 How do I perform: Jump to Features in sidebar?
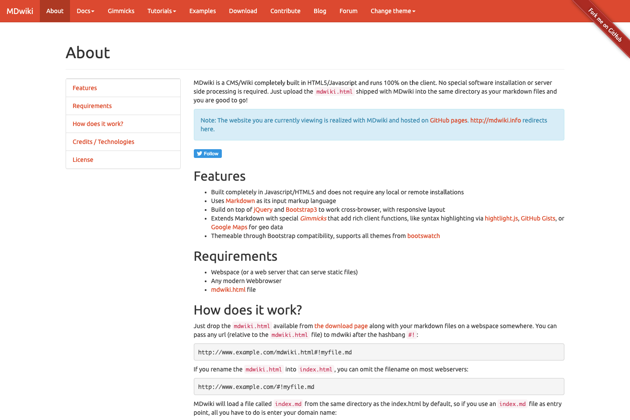coord(123,88)
